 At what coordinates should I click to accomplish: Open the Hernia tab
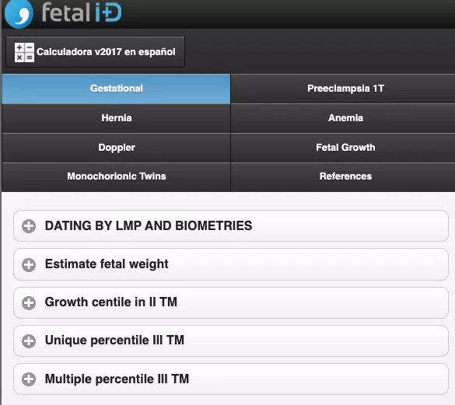116,118
